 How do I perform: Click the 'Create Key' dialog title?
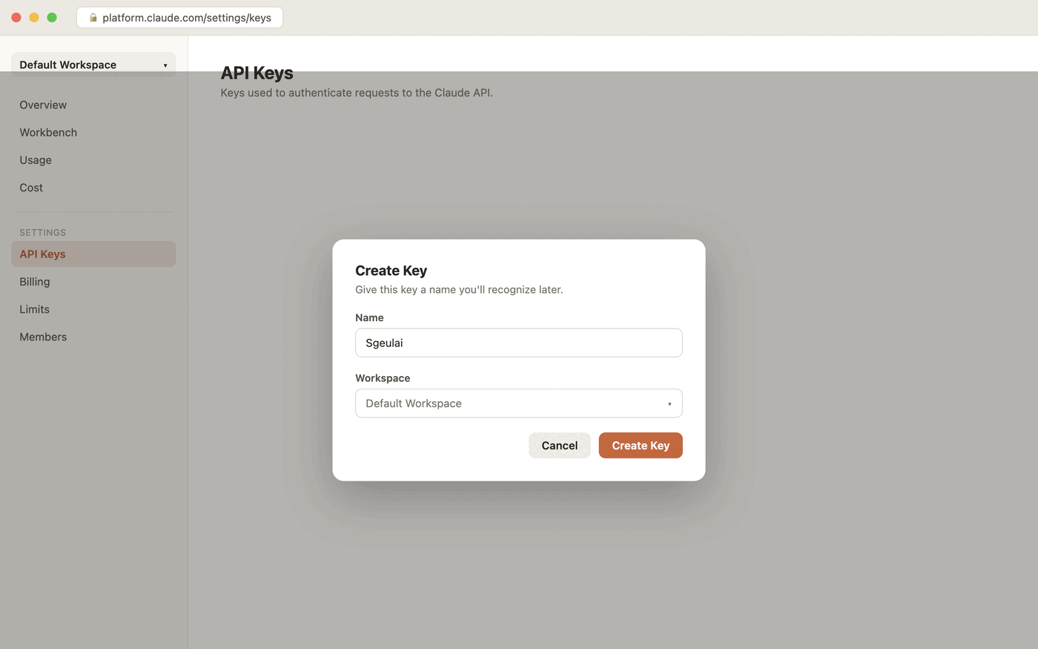[x=391, y=271]
